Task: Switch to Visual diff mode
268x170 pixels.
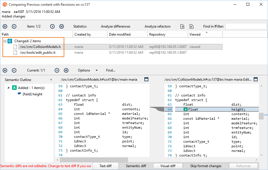Action: click(168, 166)
